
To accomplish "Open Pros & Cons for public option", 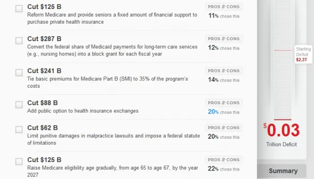I will [224, 103].
